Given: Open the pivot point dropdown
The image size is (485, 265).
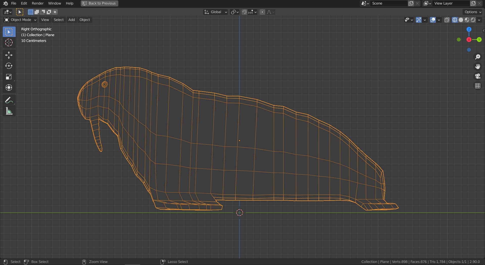Looking at the screenshot, I should (235, 12).
